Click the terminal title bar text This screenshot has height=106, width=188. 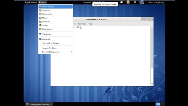point(96,19)
